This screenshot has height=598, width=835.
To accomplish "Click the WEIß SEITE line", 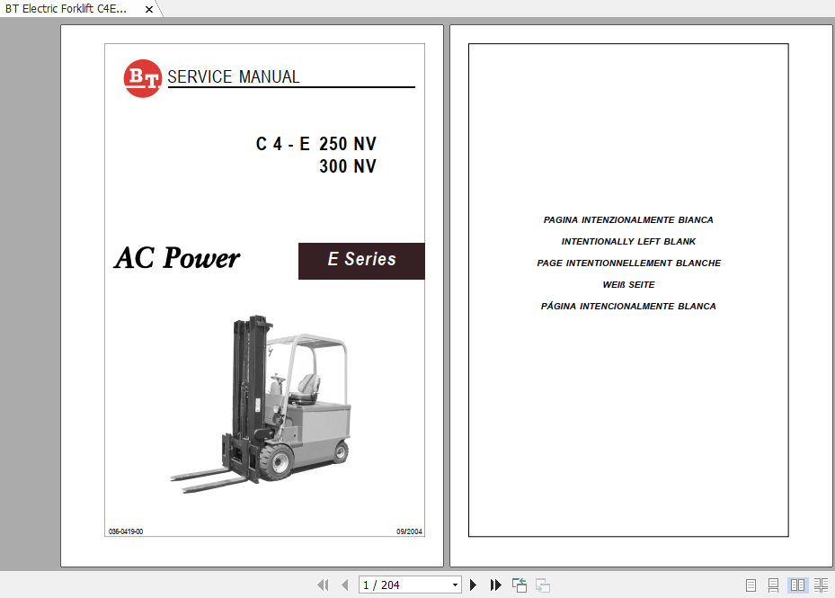I will click(628, 284).
